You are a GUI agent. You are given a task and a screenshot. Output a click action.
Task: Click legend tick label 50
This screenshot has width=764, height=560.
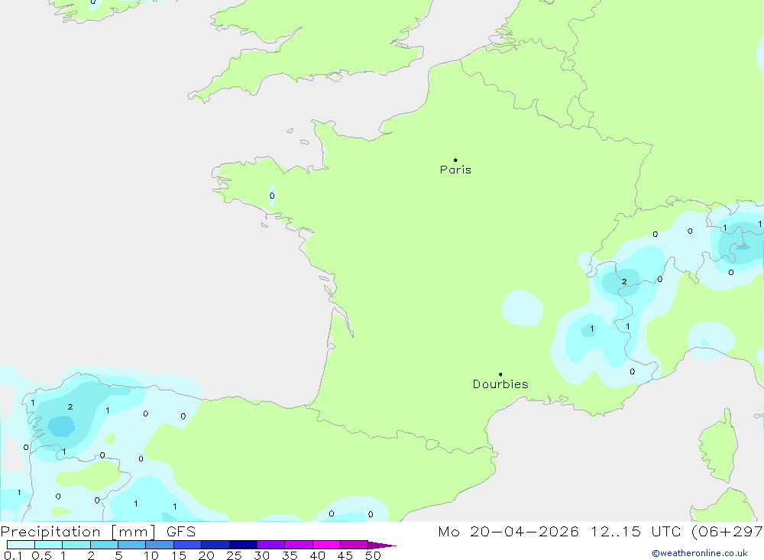(x=373, y=555)
